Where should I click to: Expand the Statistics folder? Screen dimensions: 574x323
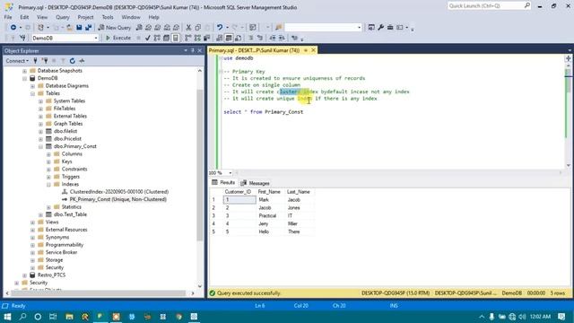(48, 207)
